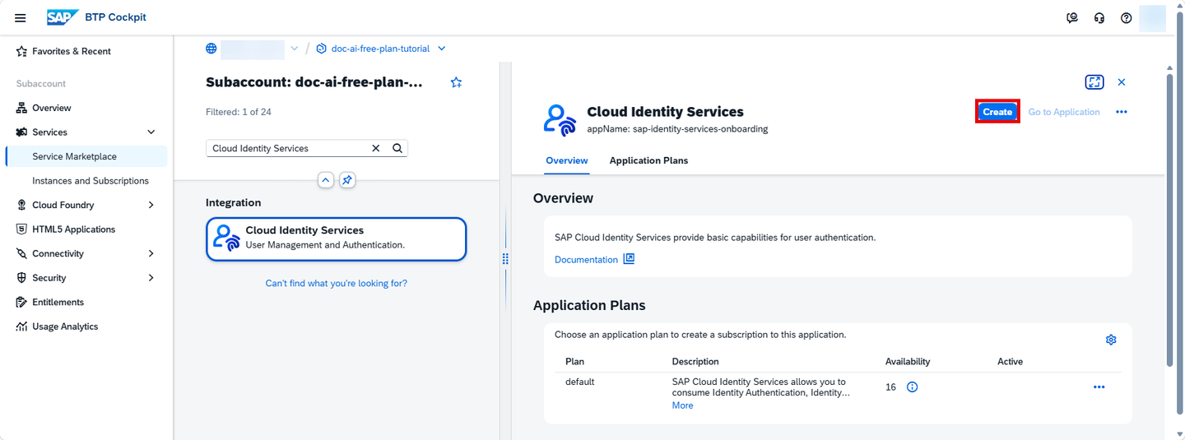This screenshot has width=1185, height=440.
Task: Click the Availability column header
Action: (908, 362)
